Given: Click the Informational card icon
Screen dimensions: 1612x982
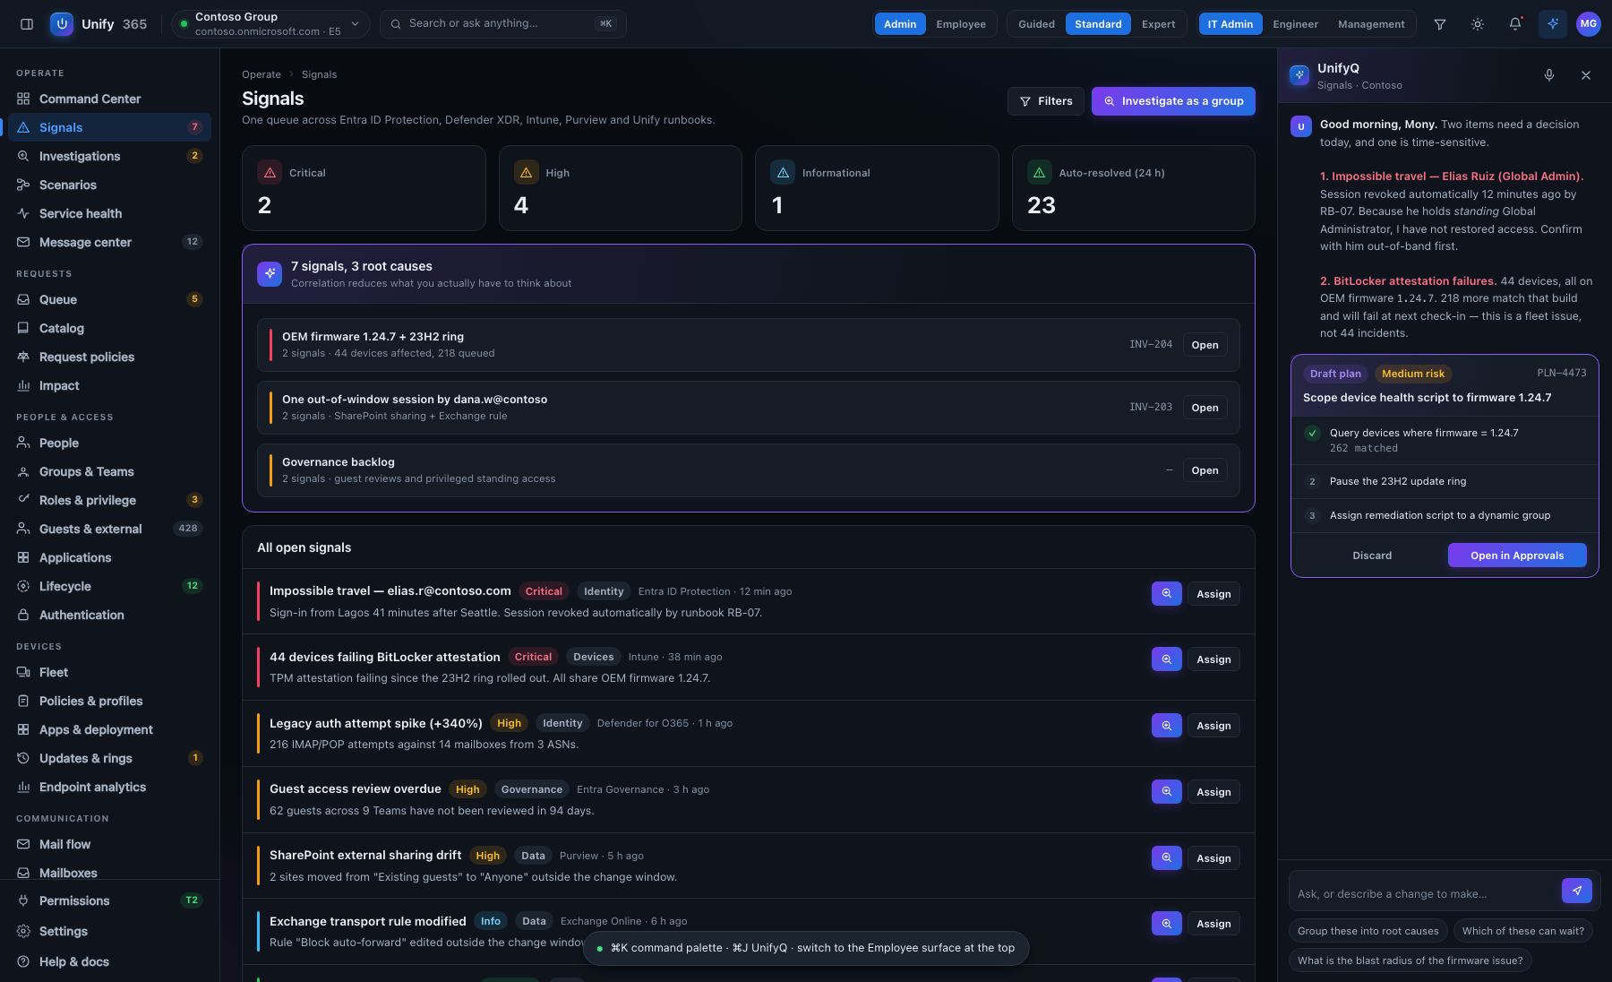Looking at the screenshot, I should pos(783,173).
